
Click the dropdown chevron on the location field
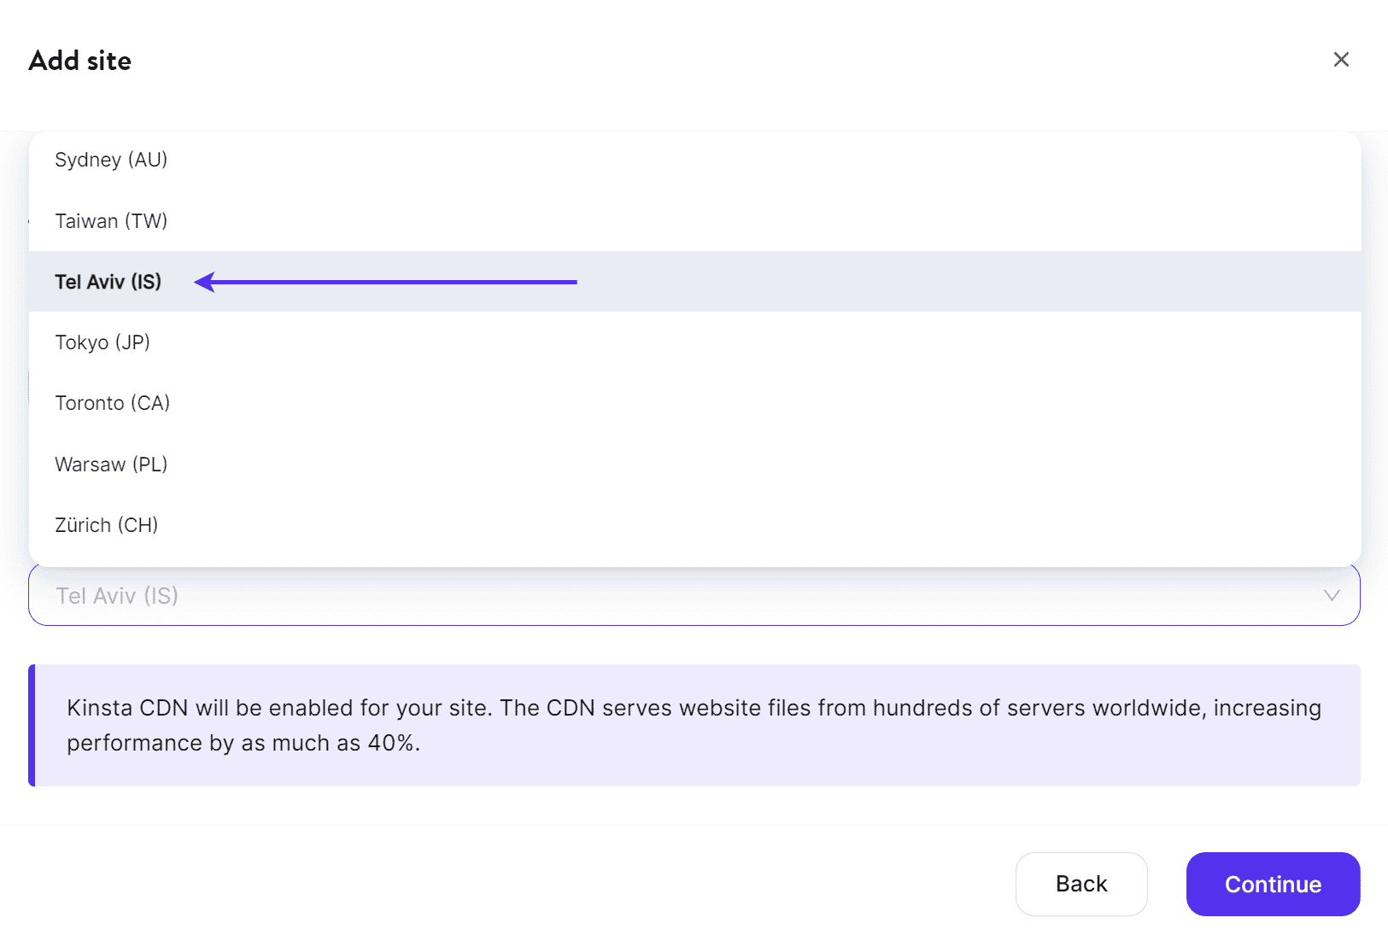click(1331, 596)
